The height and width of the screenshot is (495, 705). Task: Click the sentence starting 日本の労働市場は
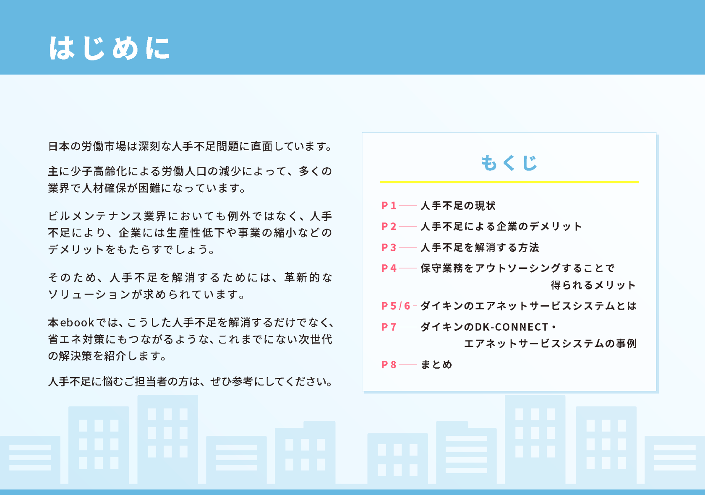(x=191, y=146)
